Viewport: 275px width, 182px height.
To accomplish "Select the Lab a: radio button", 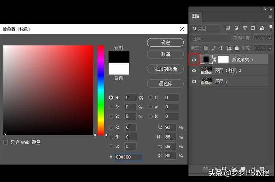I will tap(150, 107).
